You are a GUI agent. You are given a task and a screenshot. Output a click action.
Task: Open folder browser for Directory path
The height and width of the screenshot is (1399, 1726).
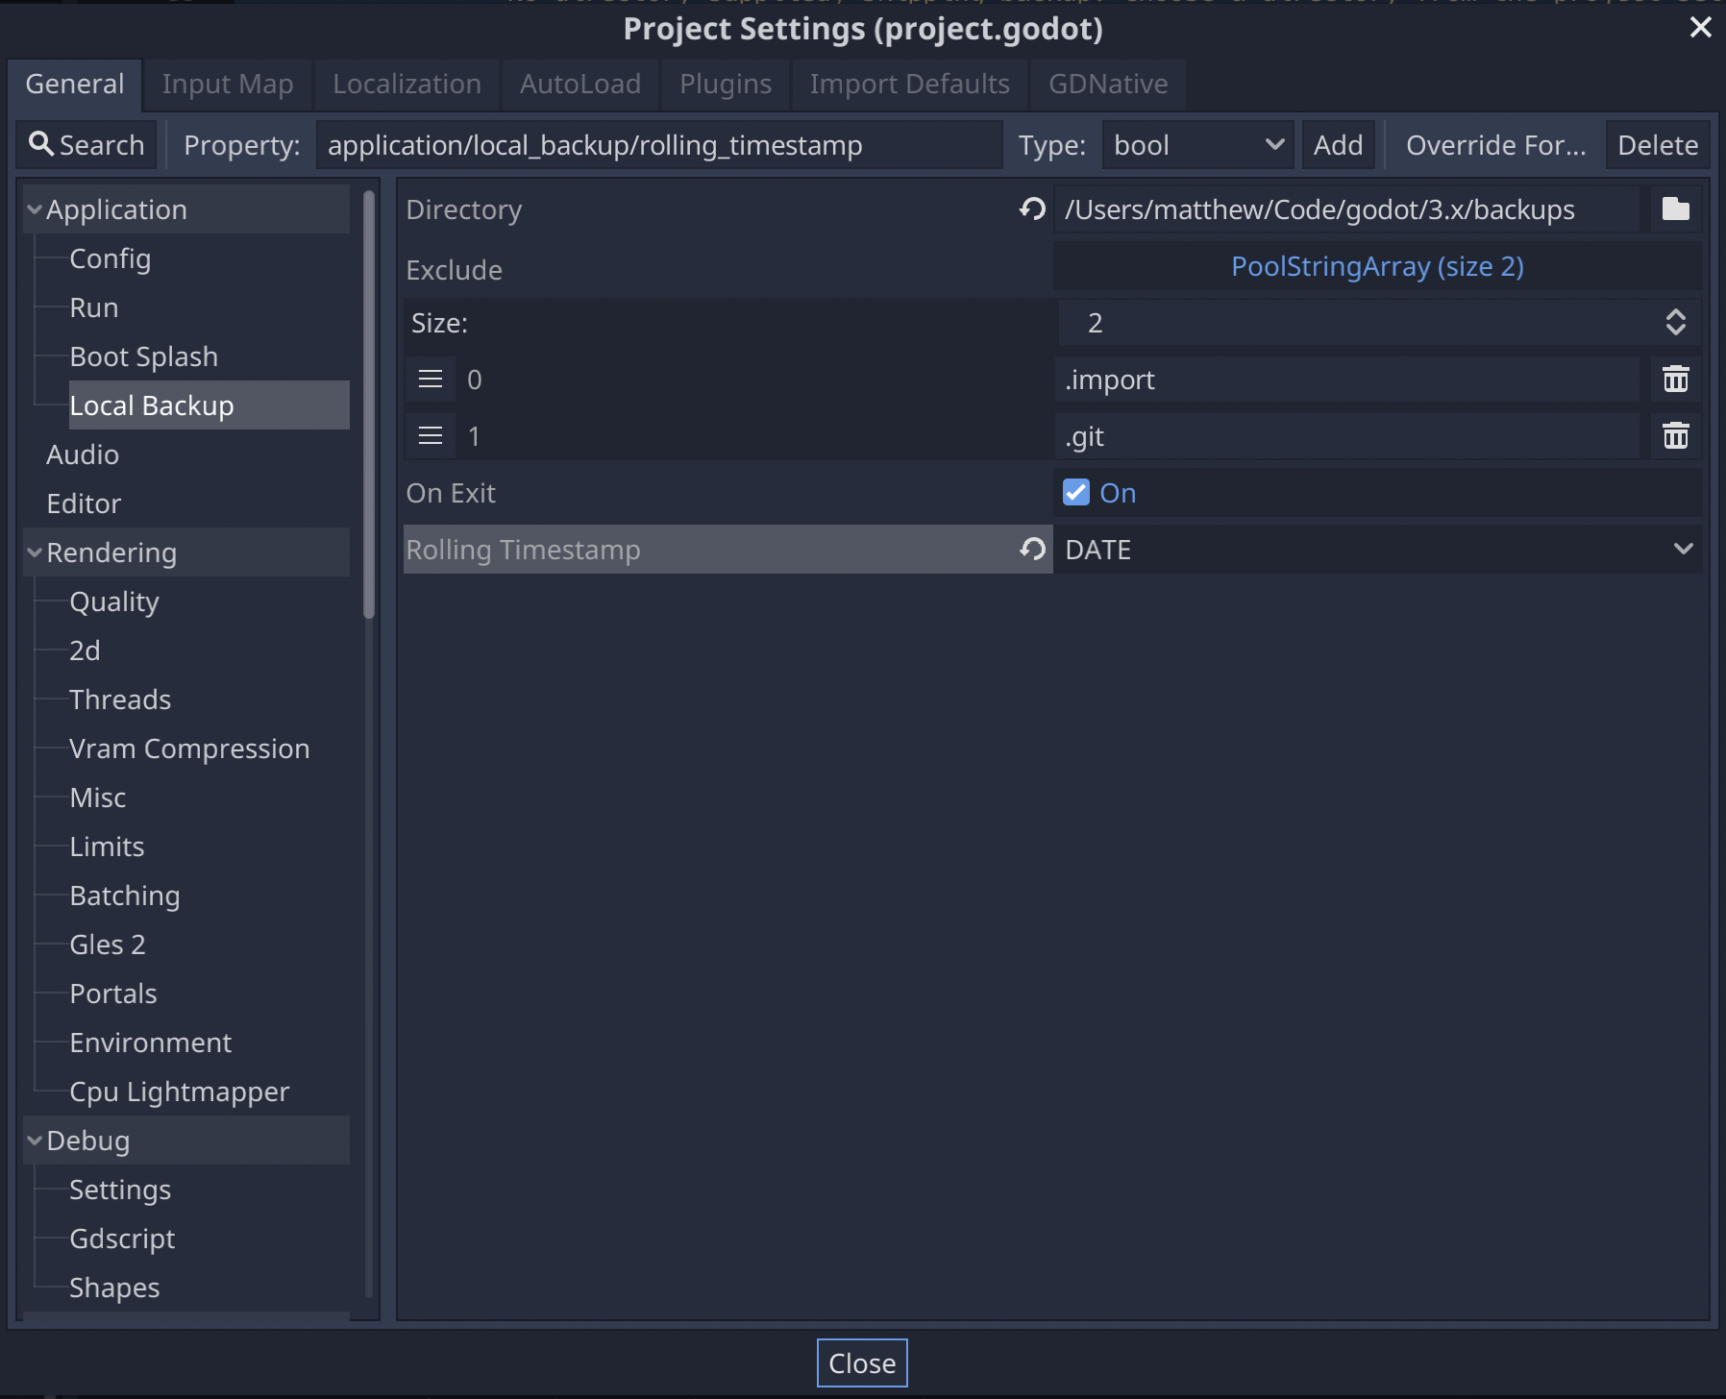[1675, 209]
